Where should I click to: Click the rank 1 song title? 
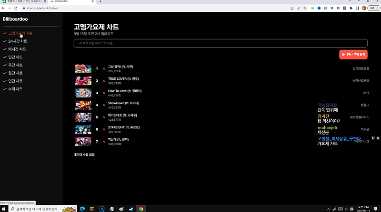(x=120, y=67)
